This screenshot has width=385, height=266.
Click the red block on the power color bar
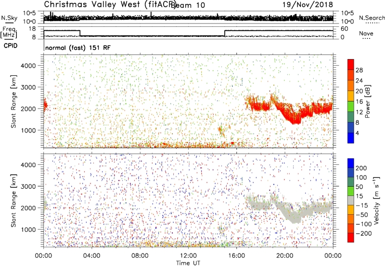351,64
